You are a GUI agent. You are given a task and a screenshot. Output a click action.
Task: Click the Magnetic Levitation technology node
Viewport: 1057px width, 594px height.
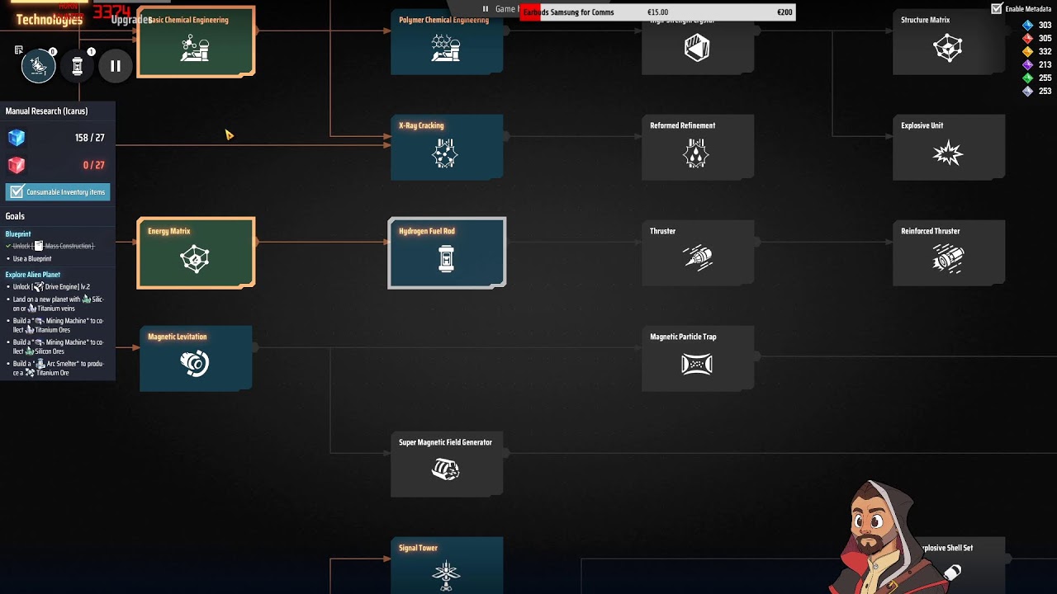[196, 358]
